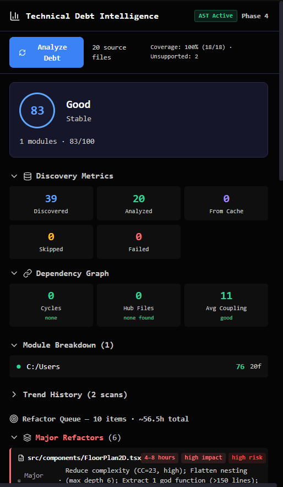The width and height of the screenshot is (283, 487).
Task: Open src/components/FloorPlan2D.tsx refactor item
Action: click(x=139, y=467)
